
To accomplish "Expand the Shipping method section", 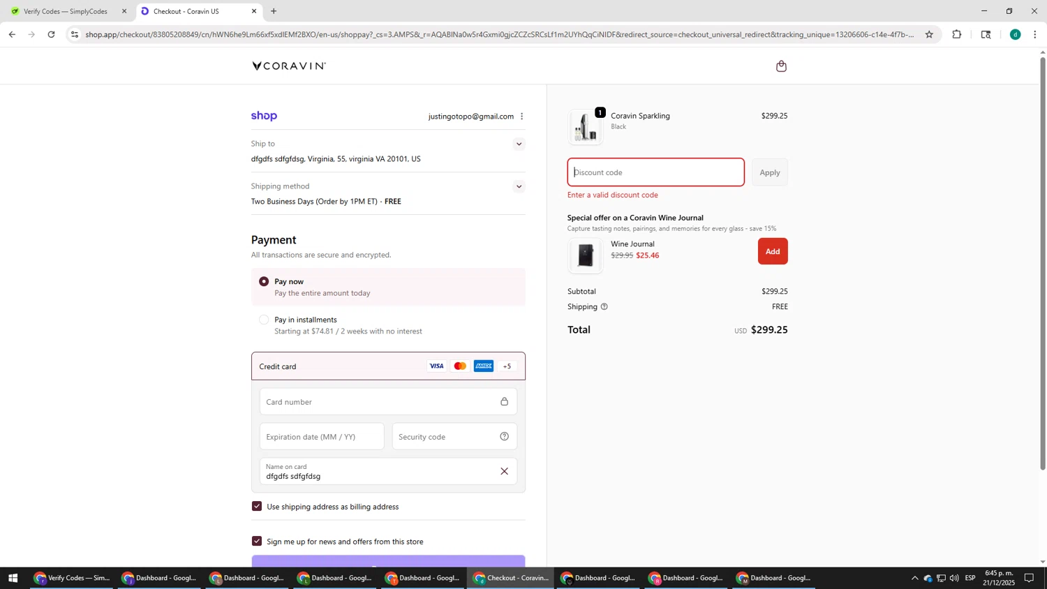I will [x=519, y=186].
